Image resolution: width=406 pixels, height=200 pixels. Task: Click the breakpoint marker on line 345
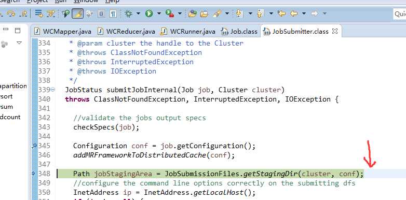click(x=34, y=146)
